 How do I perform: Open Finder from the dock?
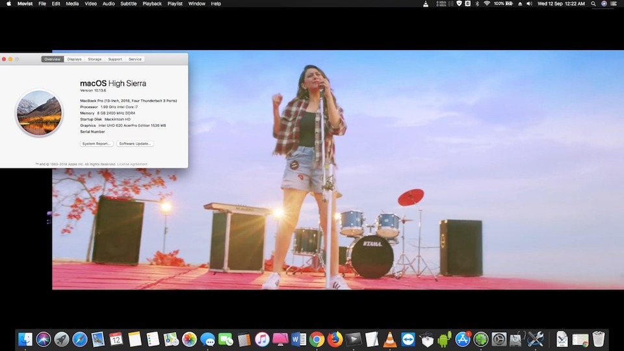25,339
